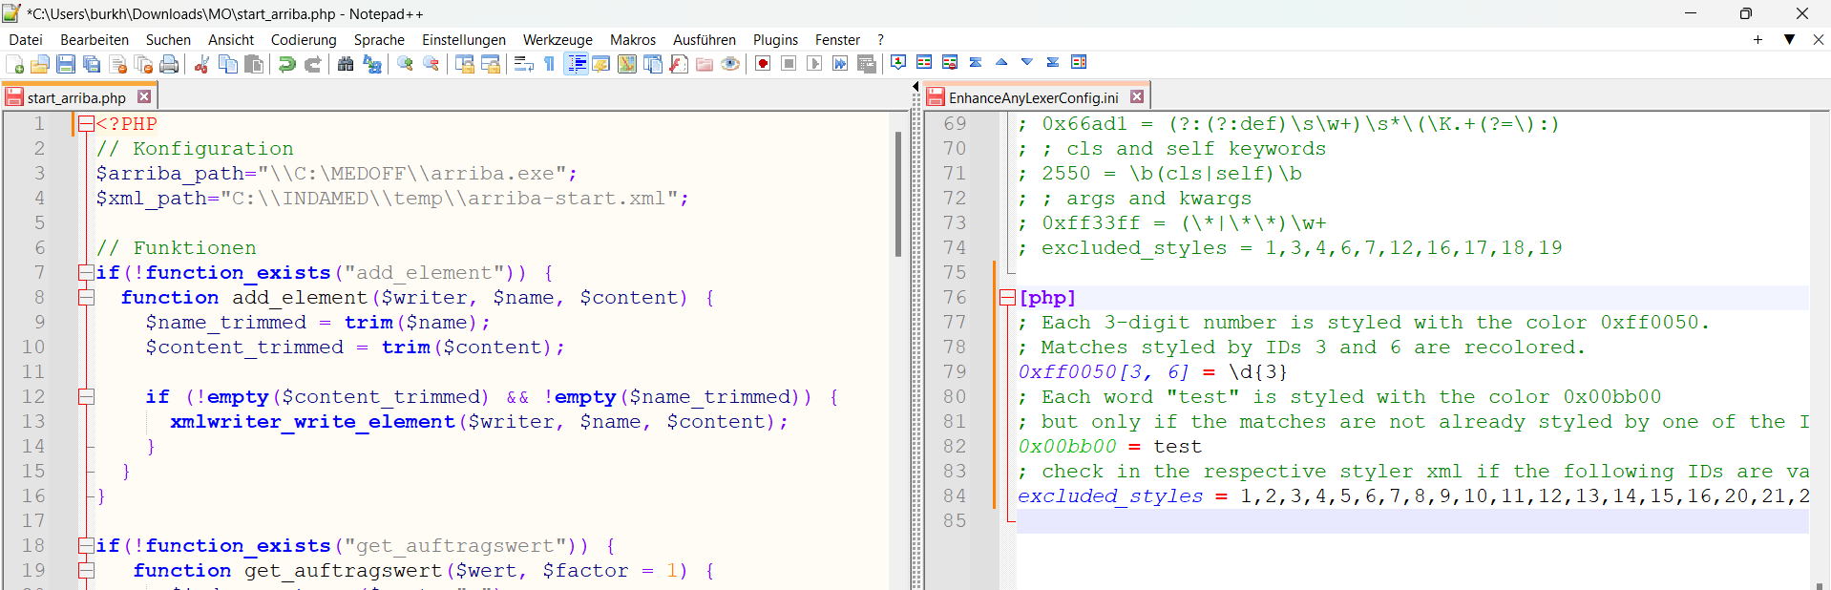Image resolution: width=1831 pixels, height=590 pixels.
Task: Close the start_arriba.php tab
Action: coord(144,96)
